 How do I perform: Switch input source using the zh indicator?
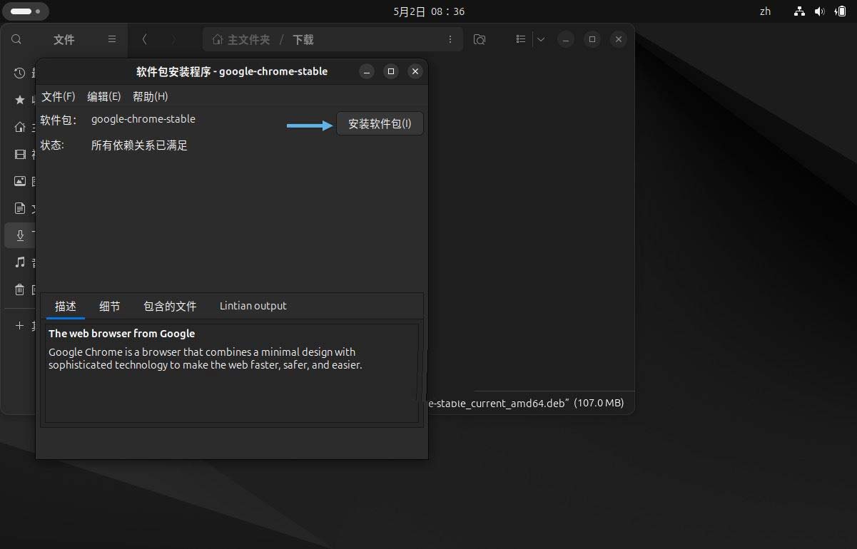coord(765,11)
